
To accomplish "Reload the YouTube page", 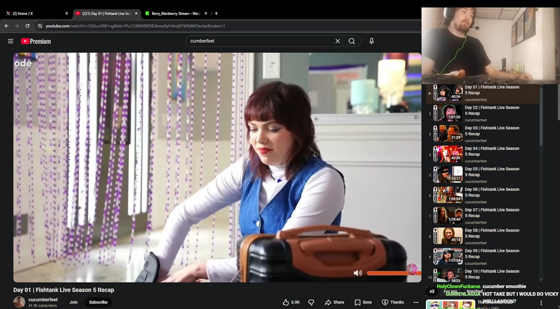I will 27,26.
